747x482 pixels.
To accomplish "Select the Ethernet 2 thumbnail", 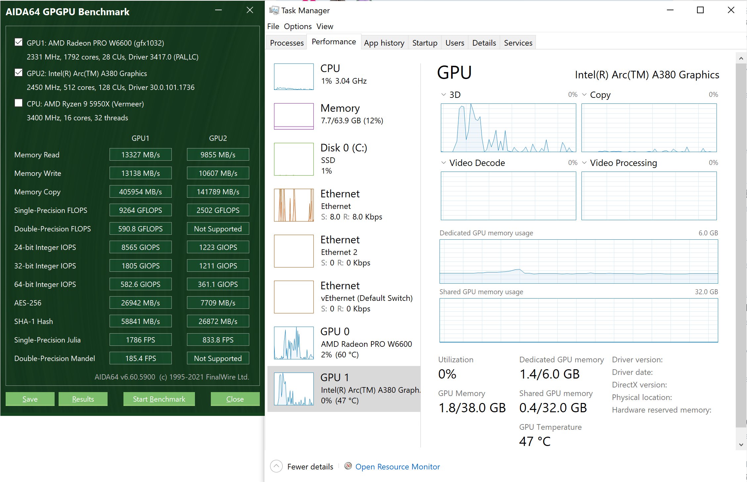I will click(x=294, y=251).
